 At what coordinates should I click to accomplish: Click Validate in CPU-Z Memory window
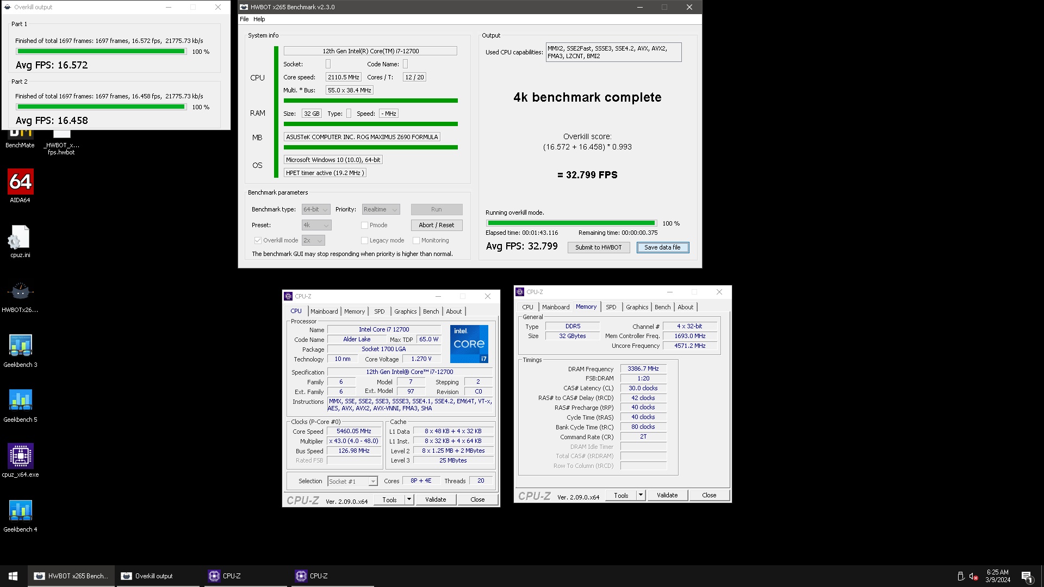(667, 495)
